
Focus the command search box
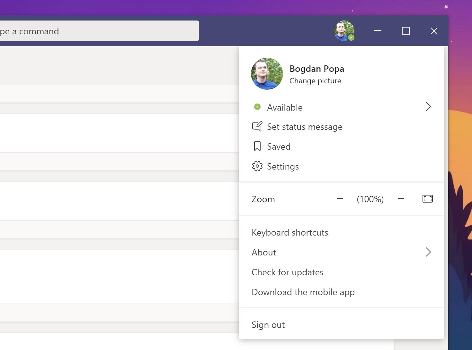[99, 31]
